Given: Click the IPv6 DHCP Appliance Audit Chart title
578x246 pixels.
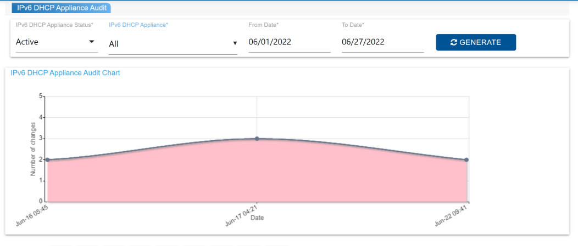Looking at the screenshot, I should 65,72.
